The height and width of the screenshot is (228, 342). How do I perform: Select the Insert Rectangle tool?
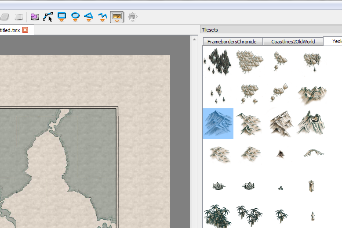point(62,17)
